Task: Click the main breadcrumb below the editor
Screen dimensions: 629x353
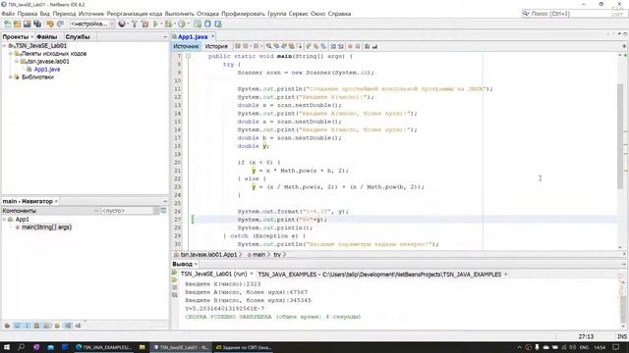Action: pos(258,255)
